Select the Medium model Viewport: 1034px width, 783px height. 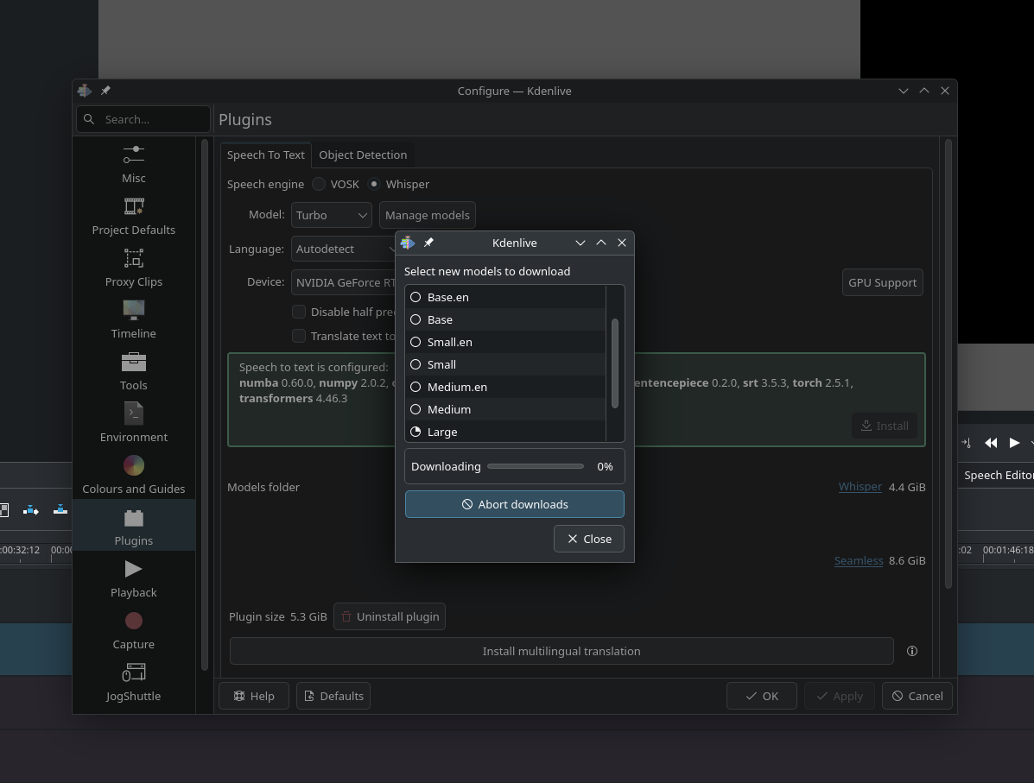pyautogui.click(x=505, y=409)
